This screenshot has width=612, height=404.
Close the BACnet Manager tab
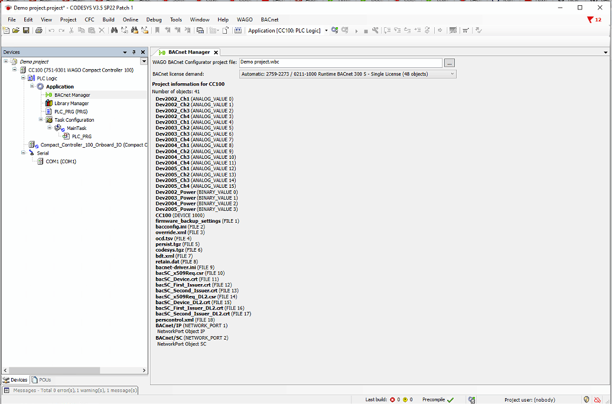tap(216, 53)
